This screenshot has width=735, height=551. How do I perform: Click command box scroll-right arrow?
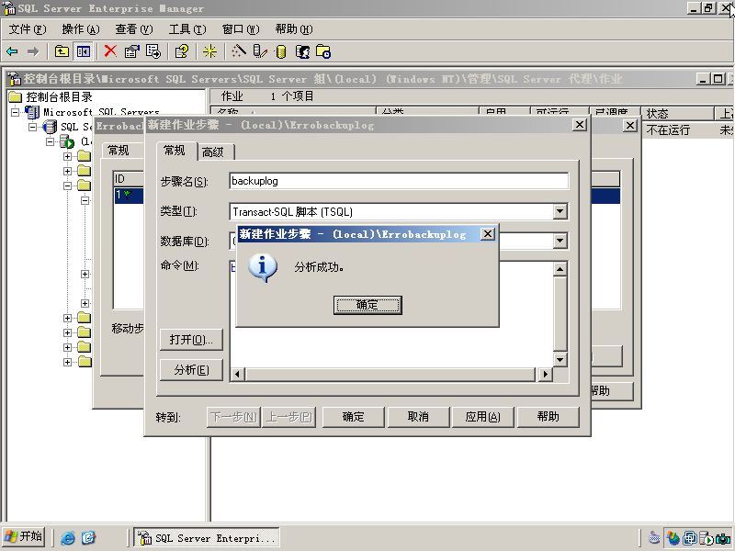[545, 375]
